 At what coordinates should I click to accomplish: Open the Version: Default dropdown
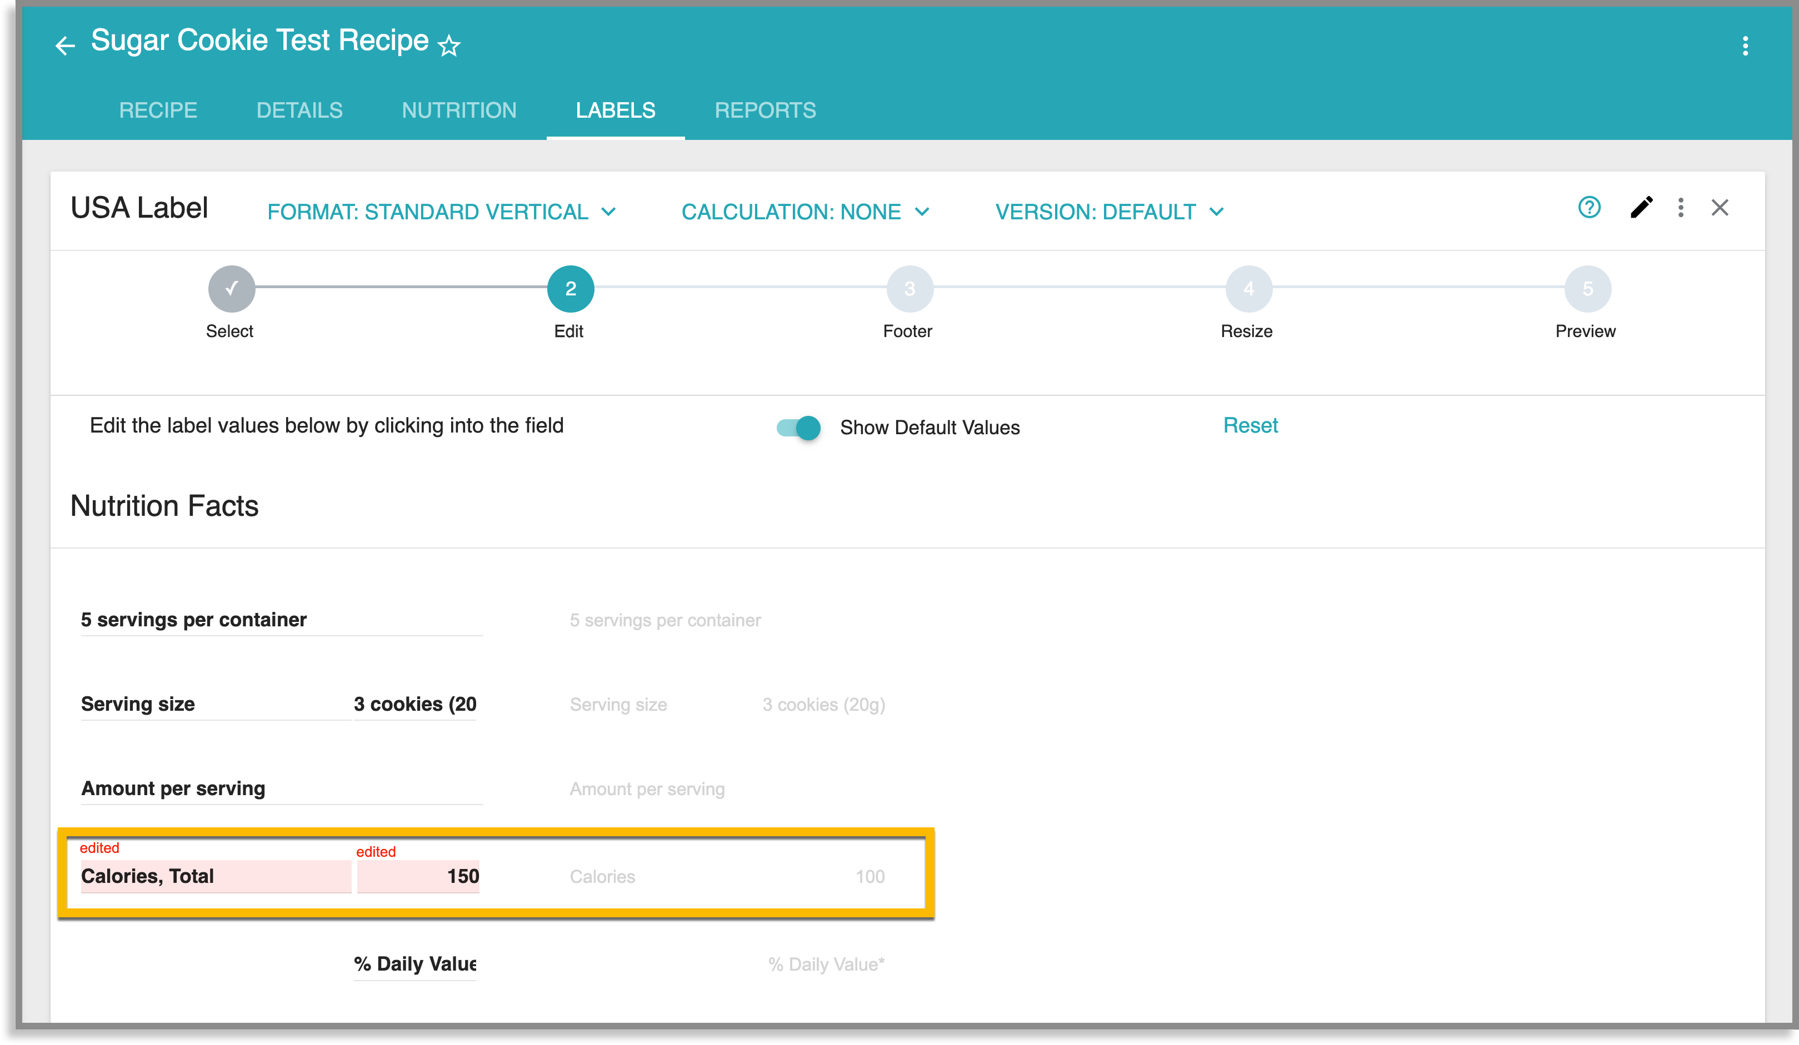(x=1110, y=212)
